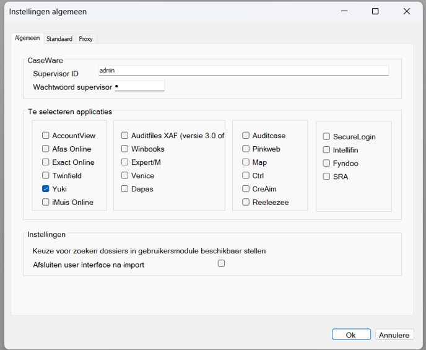Maximize the Instellingen algemeen window
The width and height of the screenshot is (426, 350).
pyautogui.click(x=375, y=11)
